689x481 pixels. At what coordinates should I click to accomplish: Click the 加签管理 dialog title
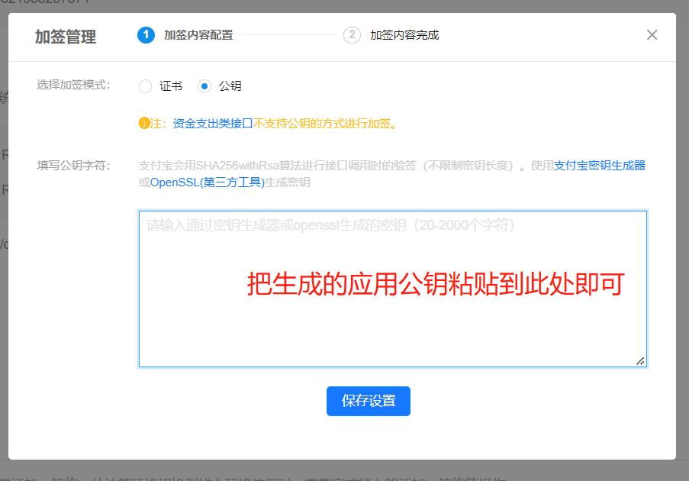pyautogui.click(x=66, y=37)
